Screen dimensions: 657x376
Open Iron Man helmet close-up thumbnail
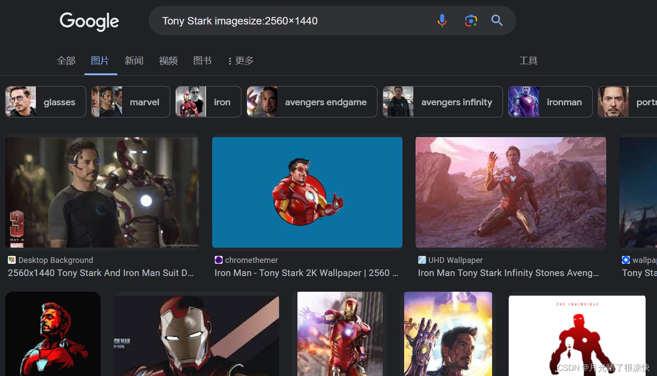click(196, 335)
